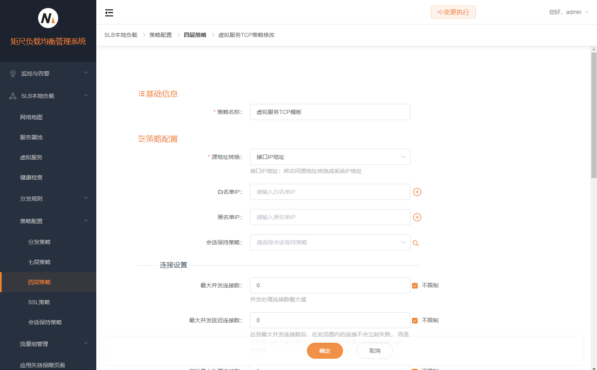This screenshot has width=597, height=370.
Task: Open 策略配置 from the breadcrumb
Action: (160, 35)
